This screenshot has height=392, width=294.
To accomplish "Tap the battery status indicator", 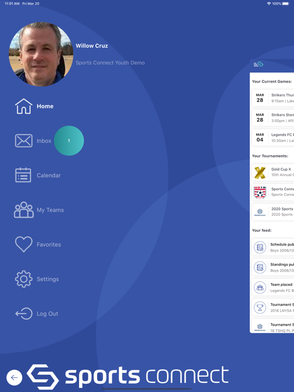I will tap(285, 4).
